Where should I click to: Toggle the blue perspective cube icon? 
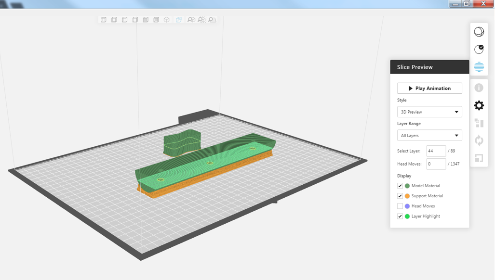pyautogui.click(x=179, y=20)
